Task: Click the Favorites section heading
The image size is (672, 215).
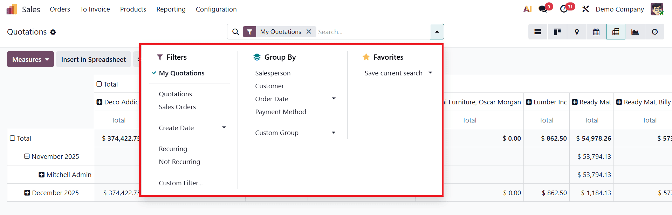Action: click(x=388, y=57)
